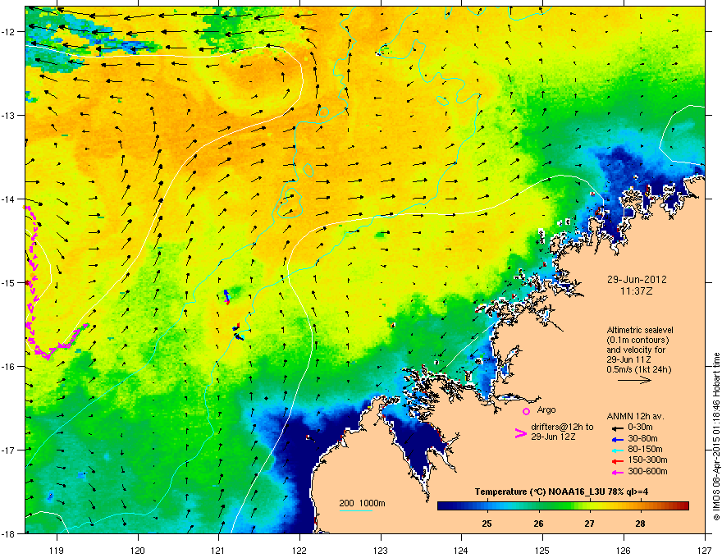Click the '150-300m' depth label

click(647, 460)
